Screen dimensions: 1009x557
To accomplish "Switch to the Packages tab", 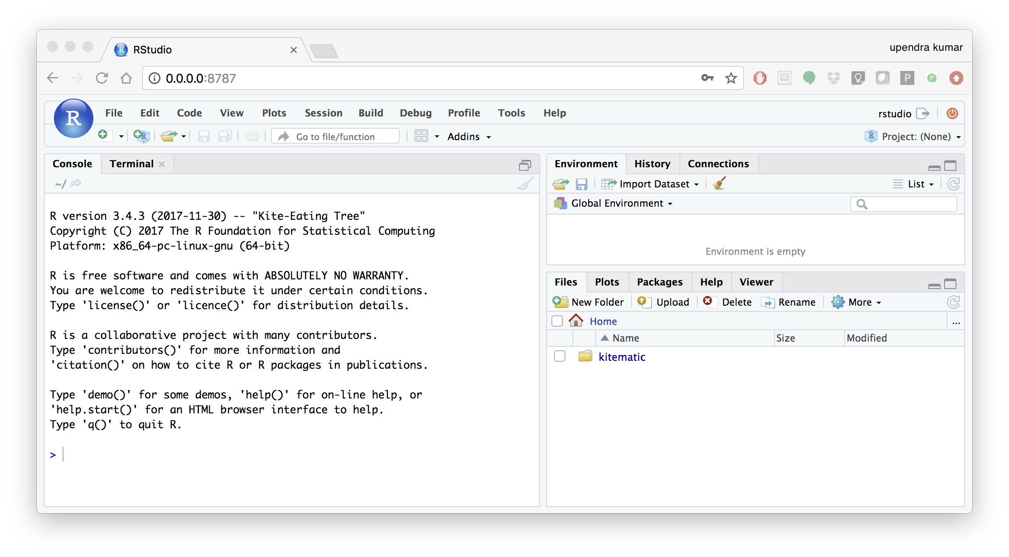I will (x=660, y=282).
